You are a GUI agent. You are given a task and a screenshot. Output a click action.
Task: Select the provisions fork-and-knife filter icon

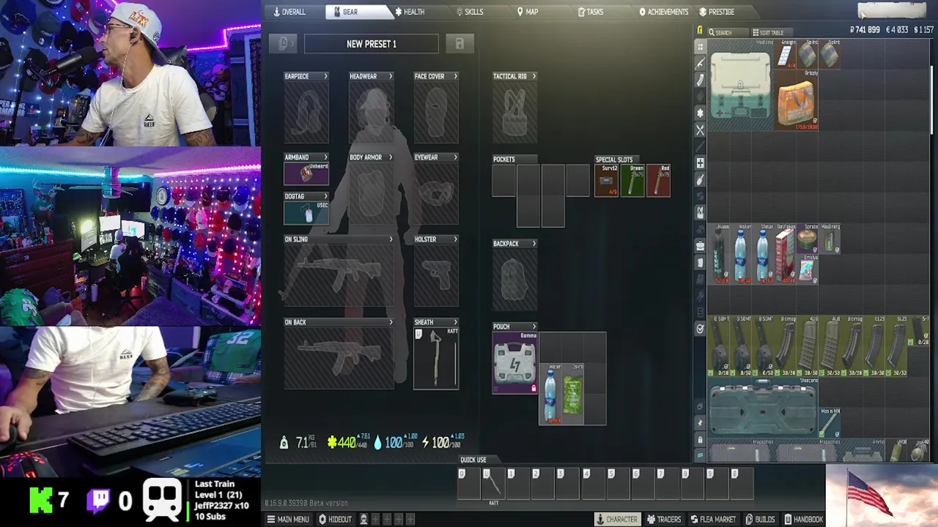pyautogui.click(x=700, y=130)
